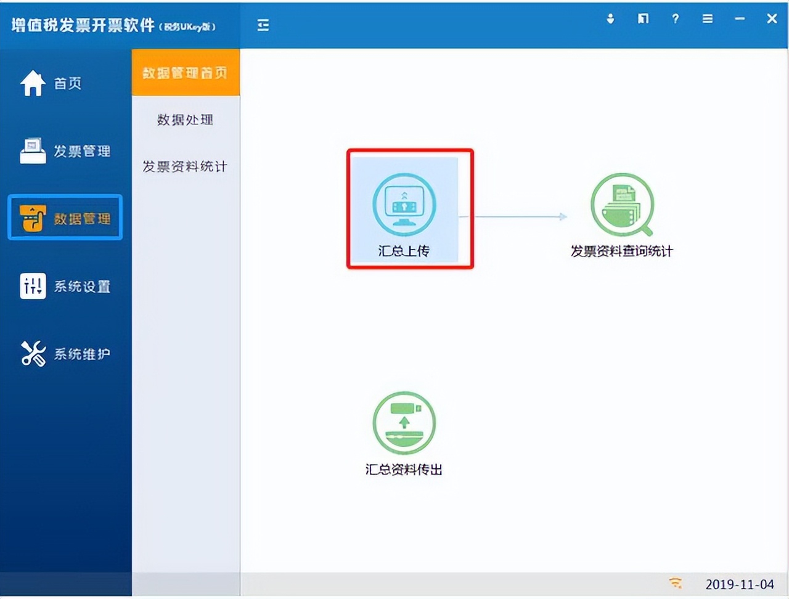This screenshot has height=599, width=789.
Task: Switch to the 数据处理 tab
Action: (185, 120)
